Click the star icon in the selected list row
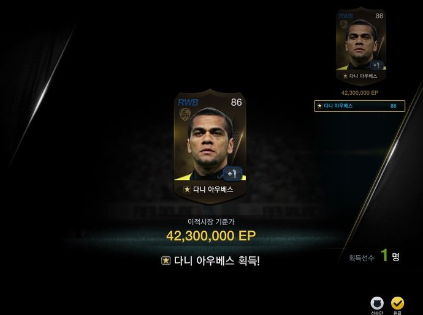The width and height of the screenshot is (423, 315). coord(319,106)
